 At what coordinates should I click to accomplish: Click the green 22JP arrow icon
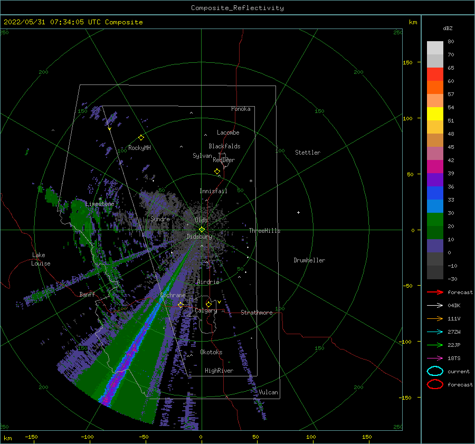(x=435, y=345)
